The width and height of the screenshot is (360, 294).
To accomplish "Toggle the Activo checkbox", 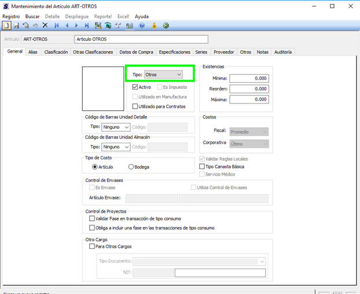I will (x=135, y=87).
